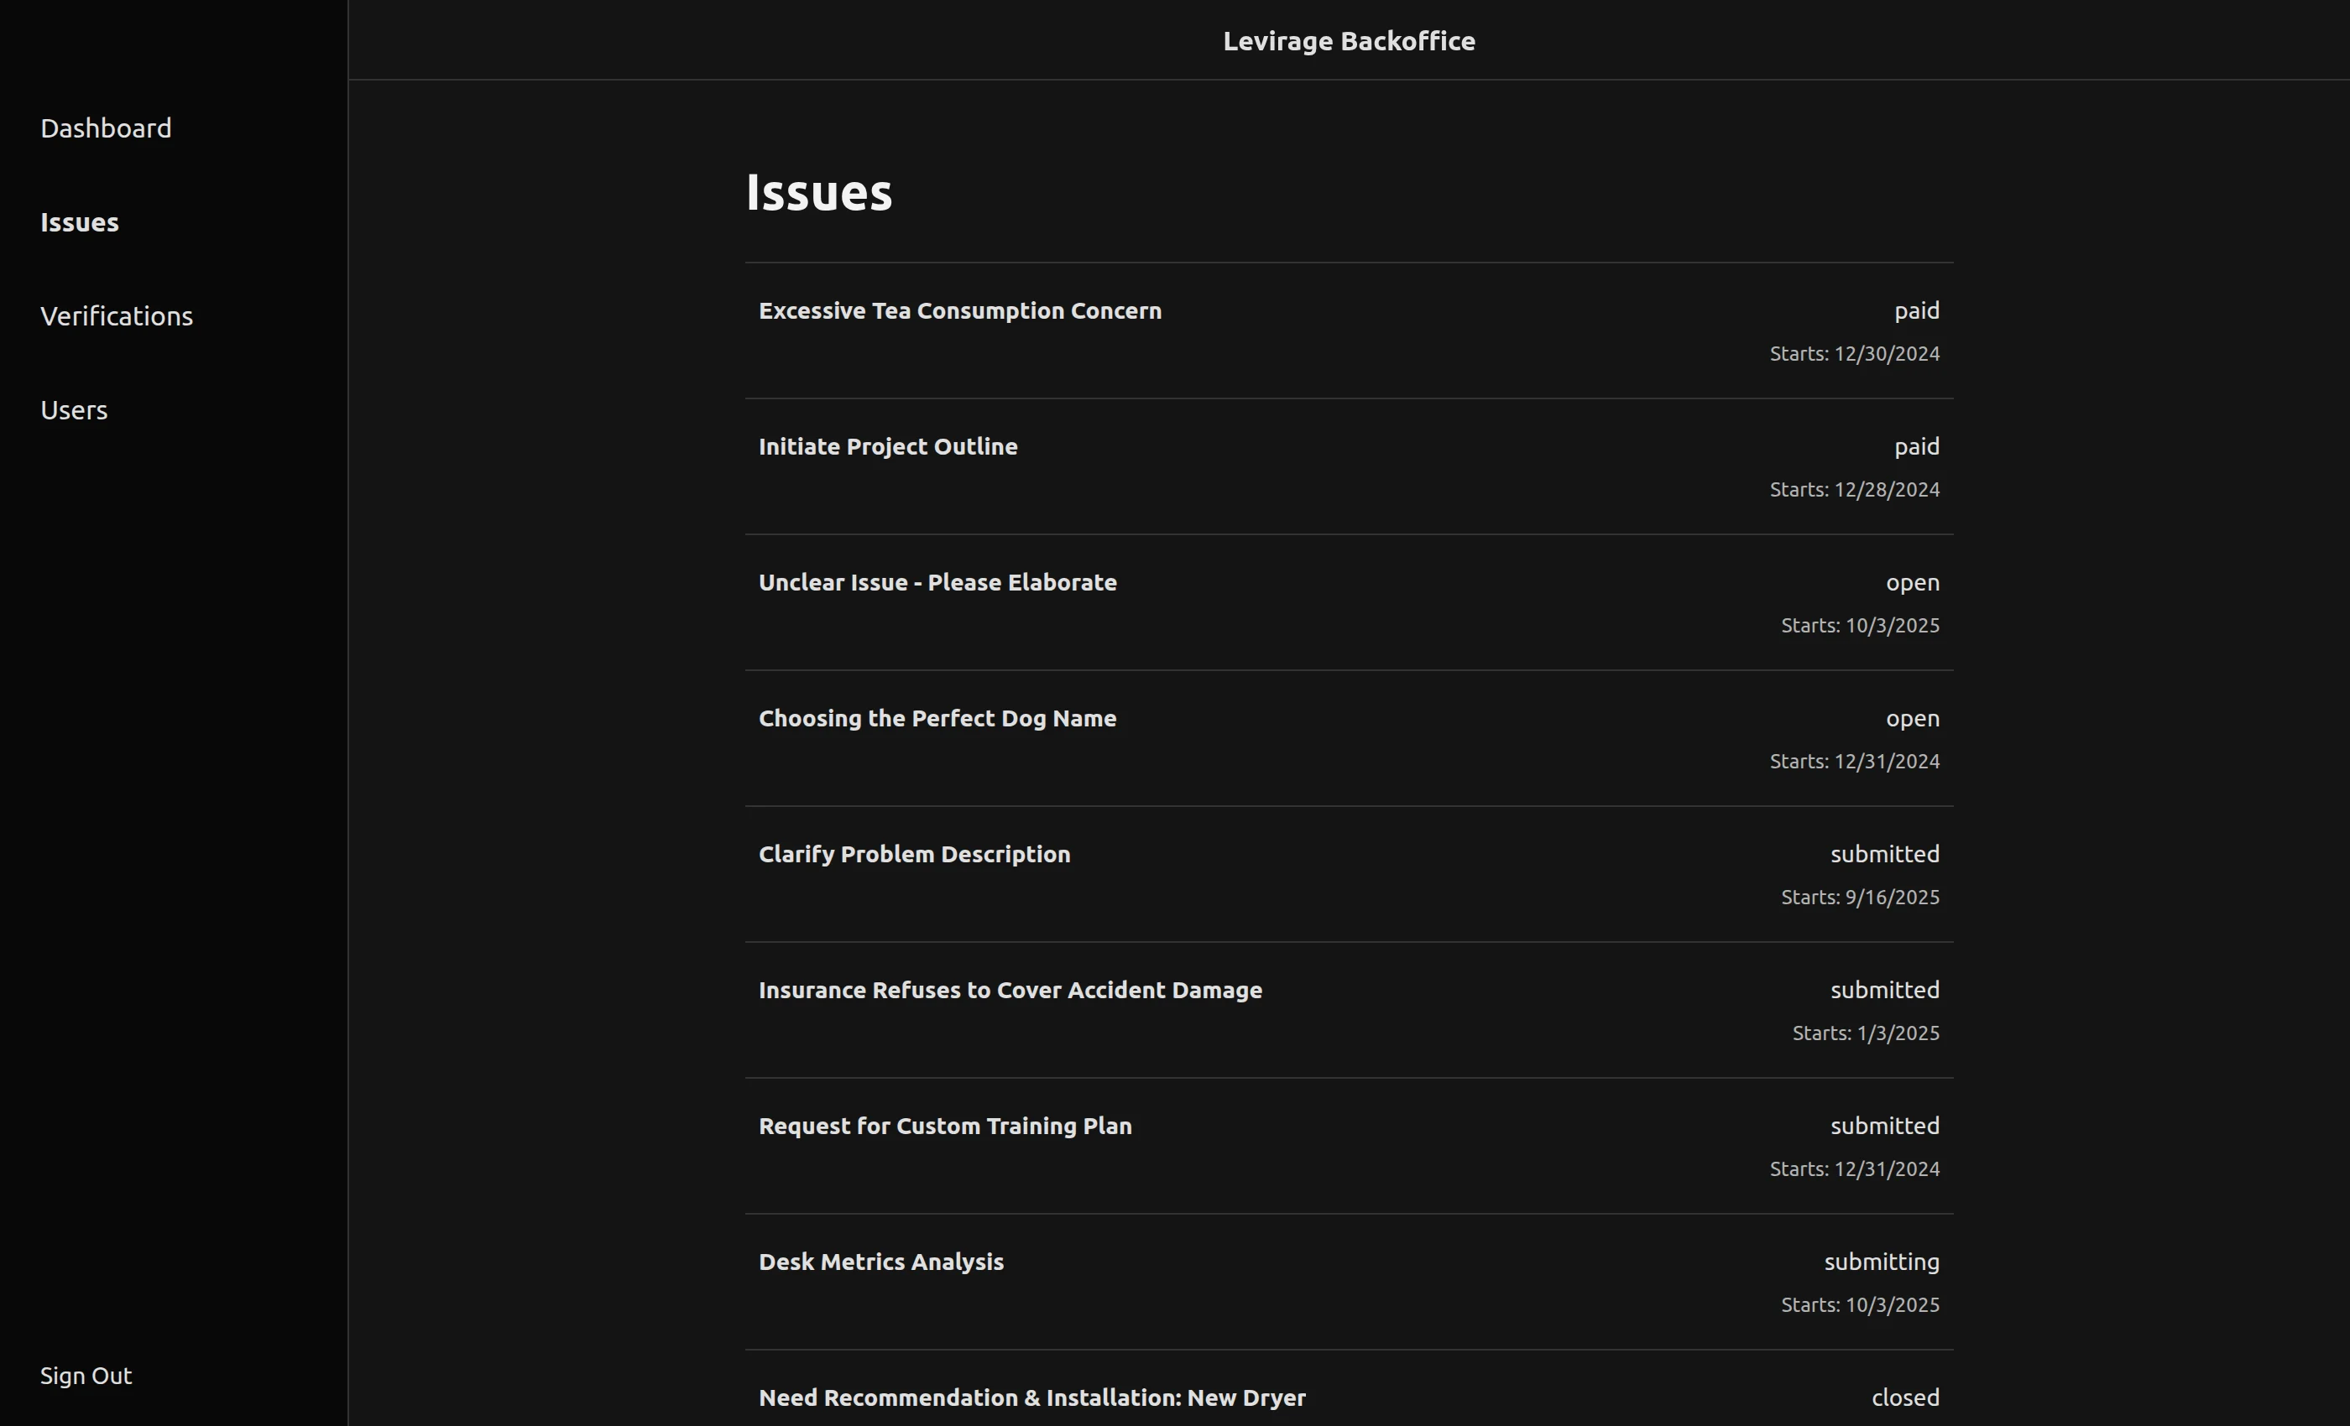Open the Desk Metrics Analysis issue
The image size is (2350, 1426).
tap(880, 1262)
